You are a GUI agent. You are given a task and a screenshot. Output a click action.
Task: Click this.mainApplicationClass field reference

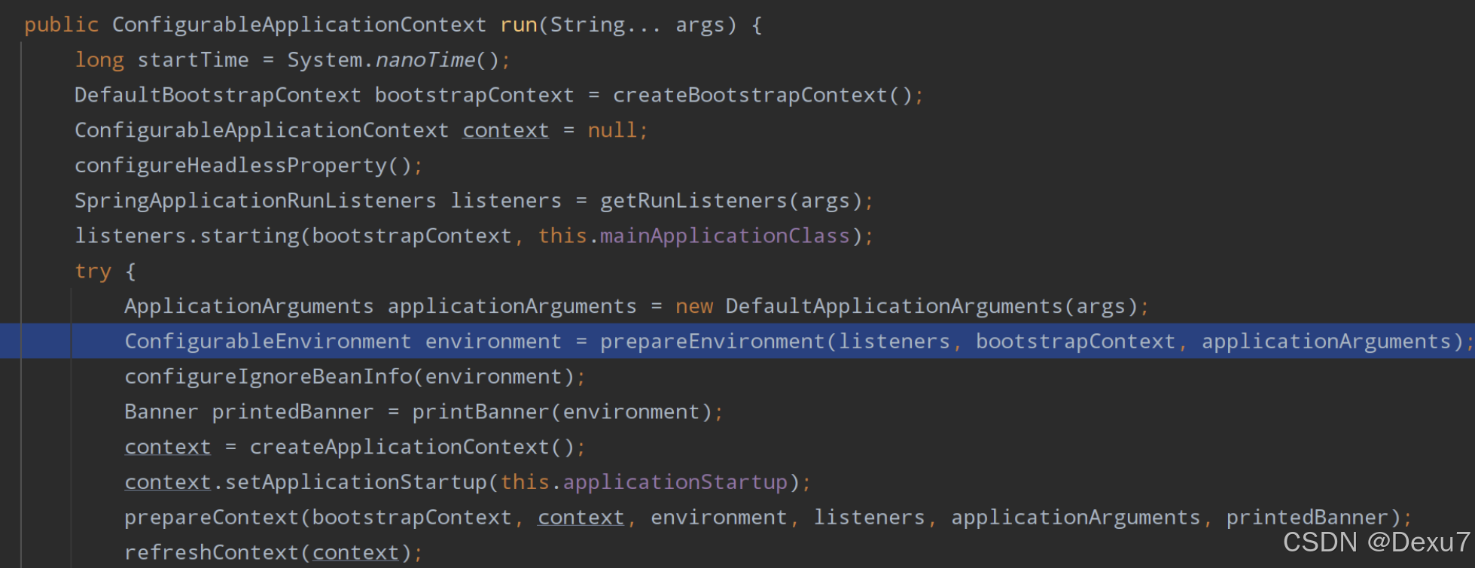(693, 236)
